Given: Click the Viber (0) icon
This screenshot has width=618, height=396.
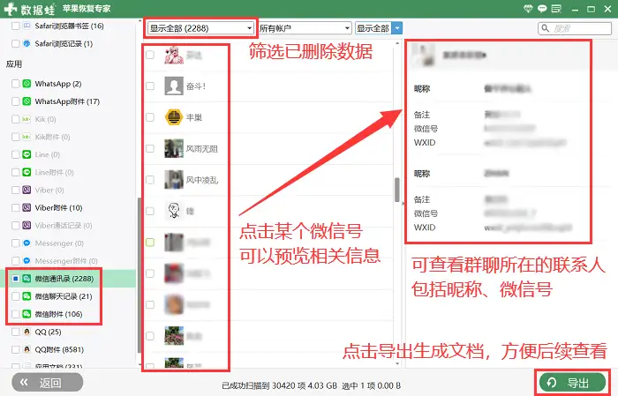Looking at the screenshot, I should 26,190.
